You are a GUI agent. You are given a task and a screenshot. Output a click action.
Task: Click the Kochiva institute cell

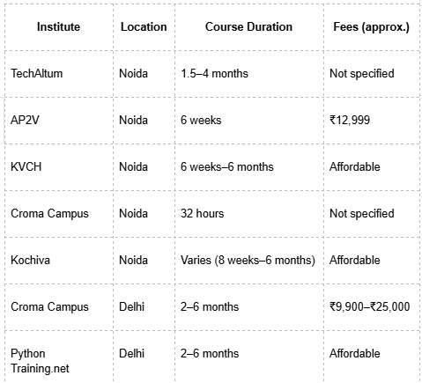click(58, 261)
